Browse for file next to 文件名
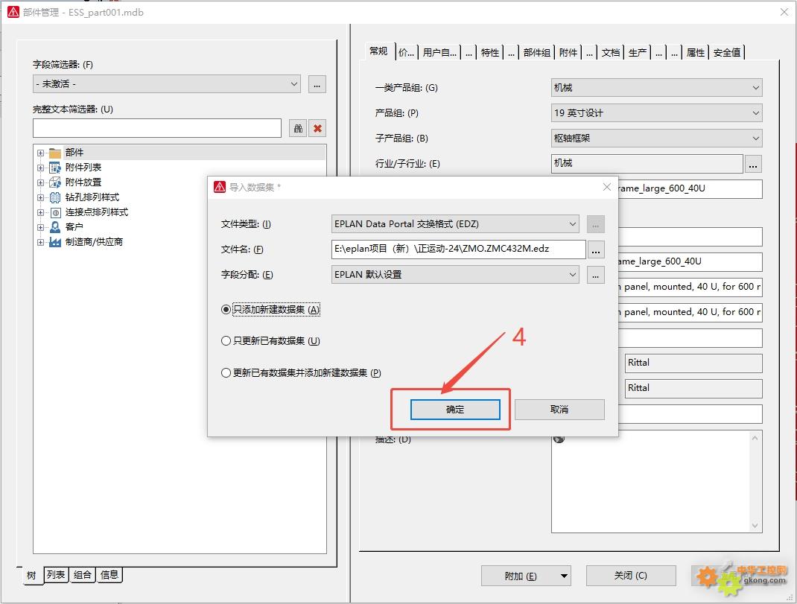 coord(596,249)
